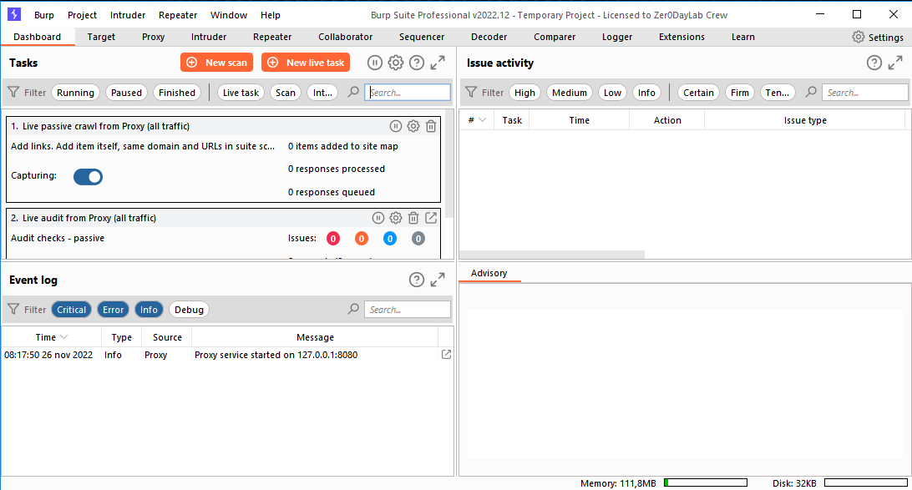The height and width of the screenshot is (490, 912).
Task: Open settings for Live audit task
Action: 396,218
